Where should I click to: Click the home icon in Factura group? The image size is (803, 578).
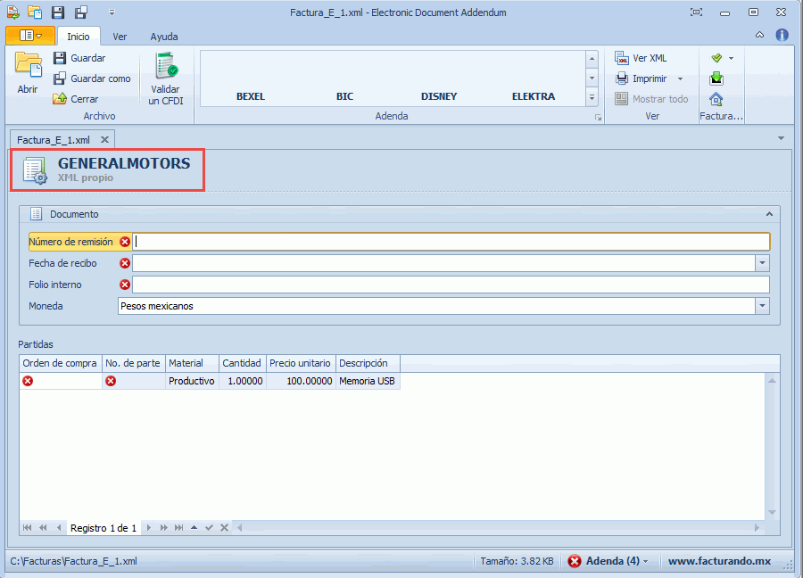[716, 99]
